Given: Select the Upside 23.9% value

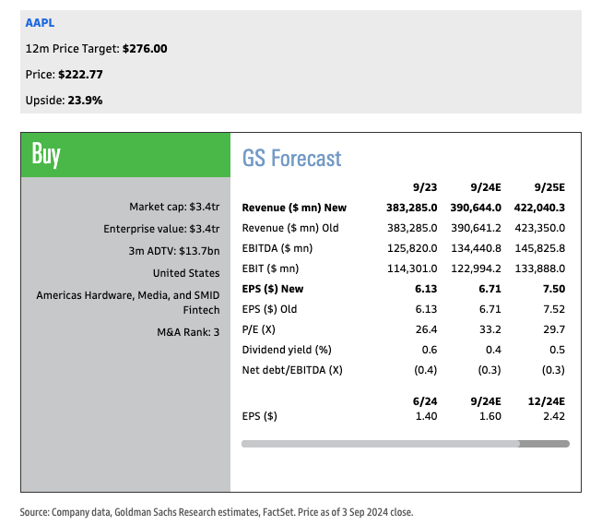Looking at the screenshot, I should pos(85,100).
